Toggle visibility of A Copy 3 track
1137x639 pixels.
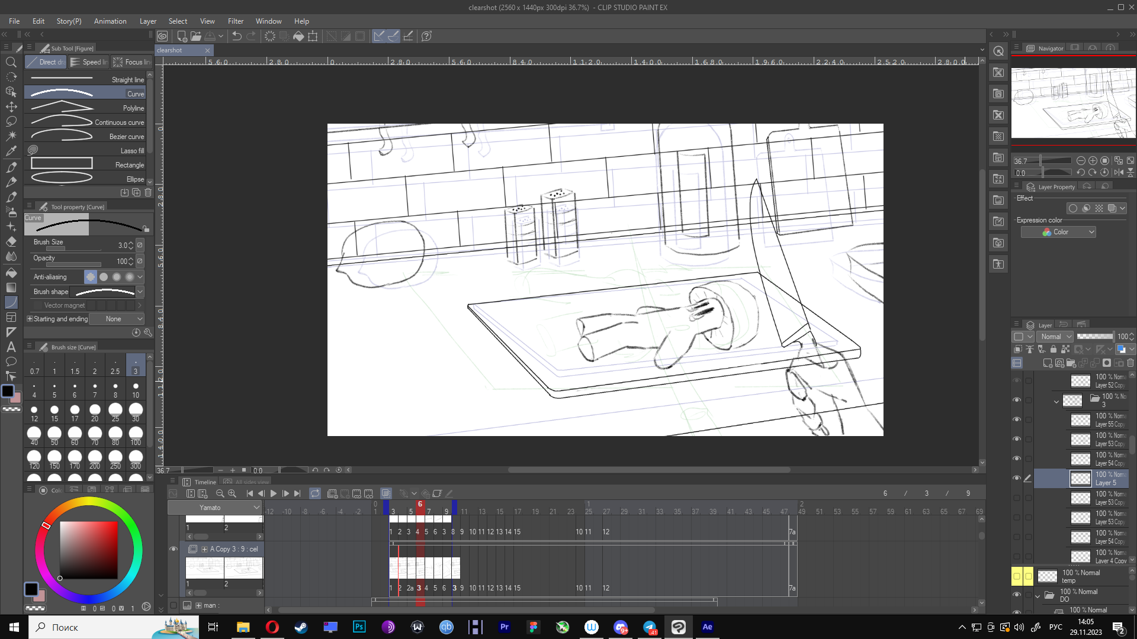pyautogui.click(x=174, y=549)
